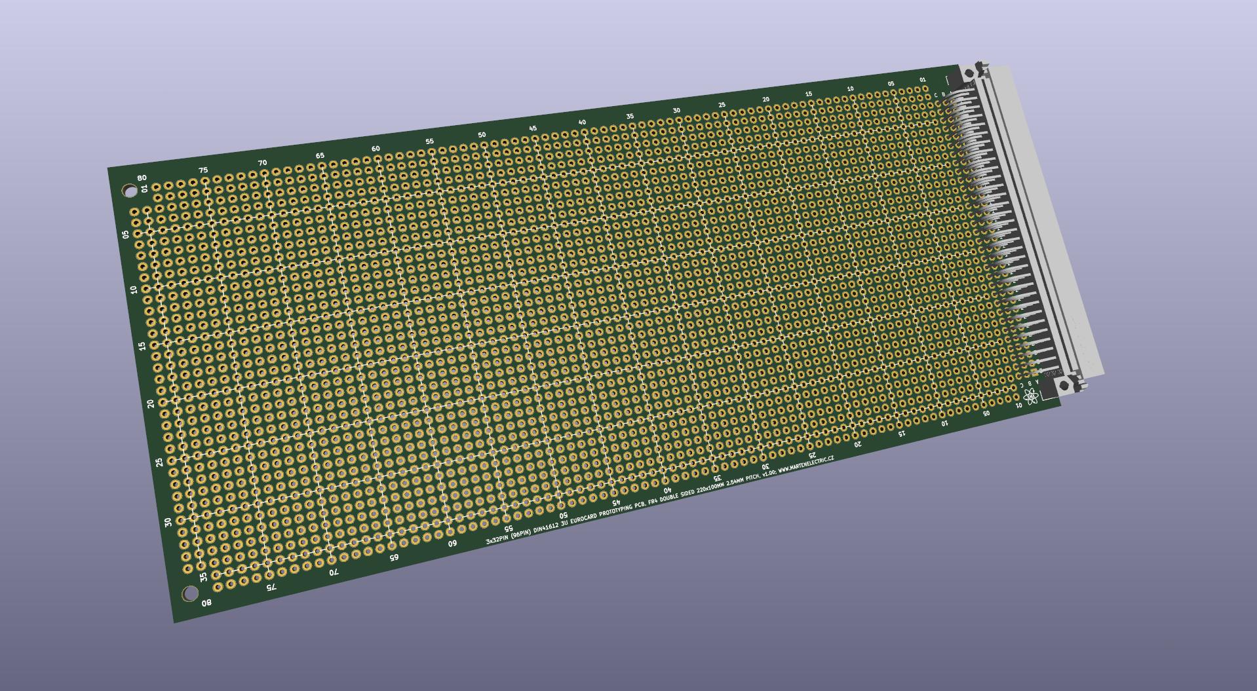Viewport: 1257px width, 691px height.
Task: Click the atom logo on the PCB
Action: click(1032, 396)
